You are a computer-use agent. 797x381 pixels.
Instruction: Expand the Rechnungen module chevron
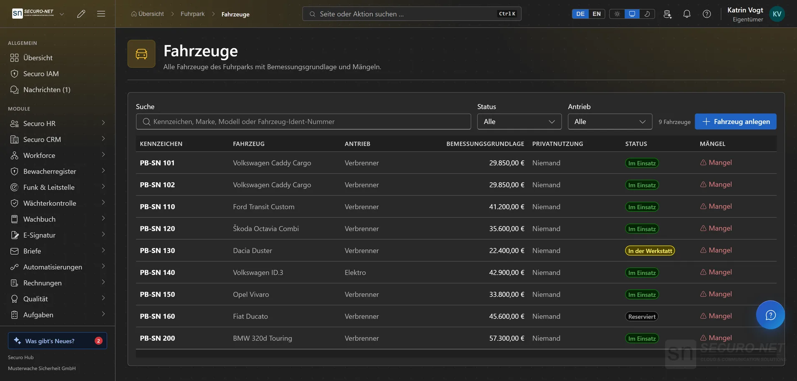(103, 282)
